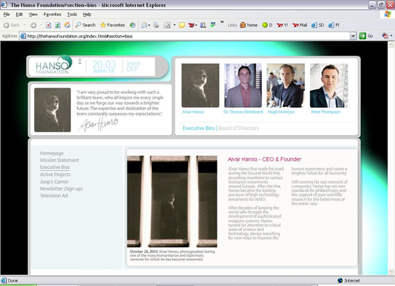Open the Edit icon dropdown arrow
Viewport: 395px width, 286px height.
coord(174,25)
